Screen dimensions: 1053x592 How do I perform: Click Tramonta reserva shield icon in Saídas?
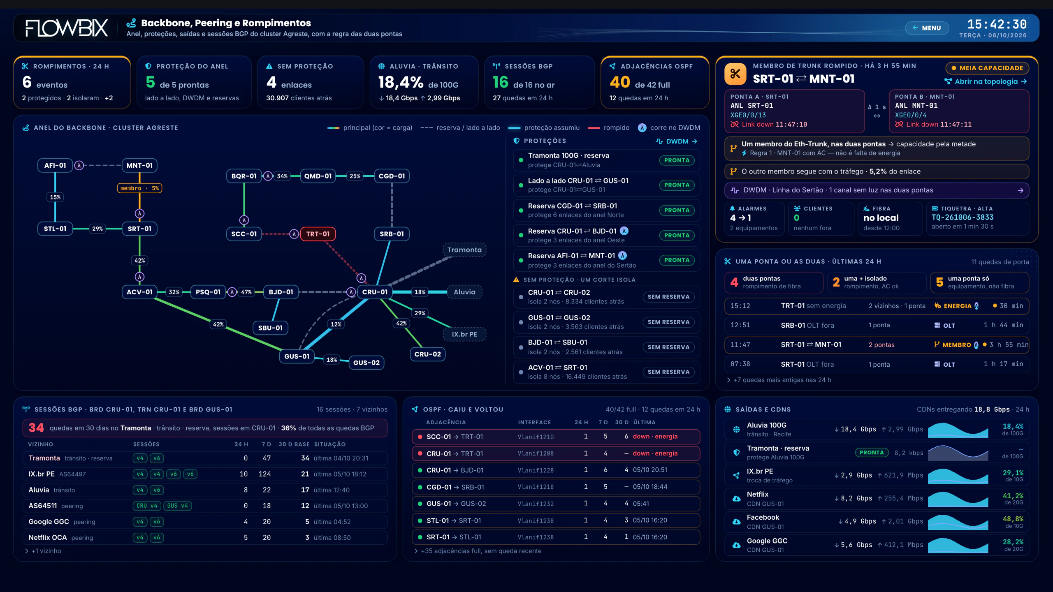coord(736,453)
